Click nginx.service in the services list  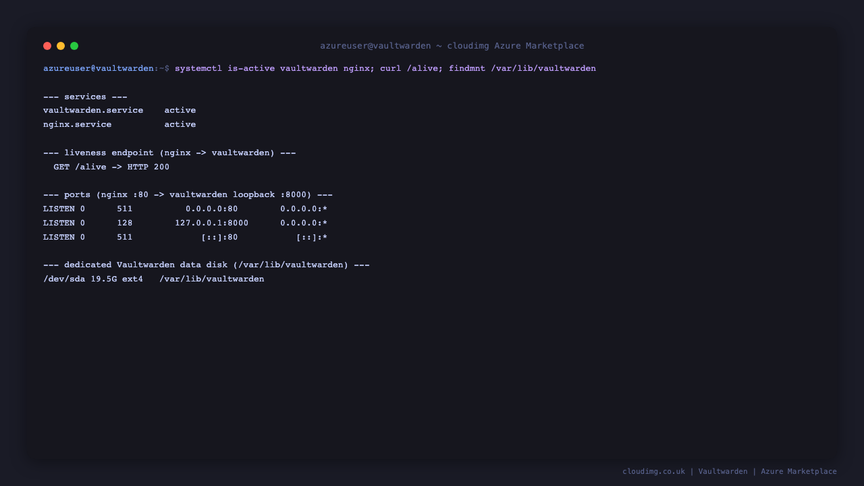pyautogui.click(x=78, y=124)
